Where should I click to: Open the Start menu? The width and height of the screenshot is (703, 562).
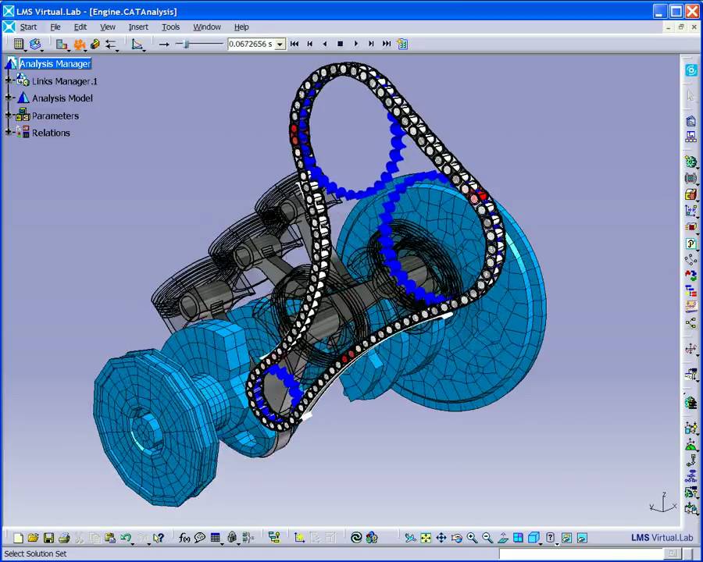click(28, 27)
